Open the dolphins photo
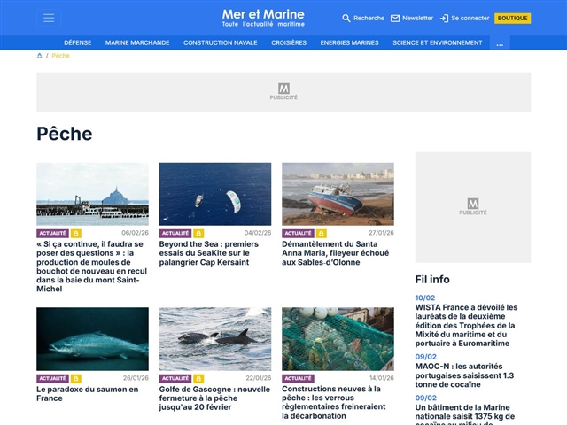The width and height of the screenshot is (567, 425). pyautogui.click(x=215, y=339)
